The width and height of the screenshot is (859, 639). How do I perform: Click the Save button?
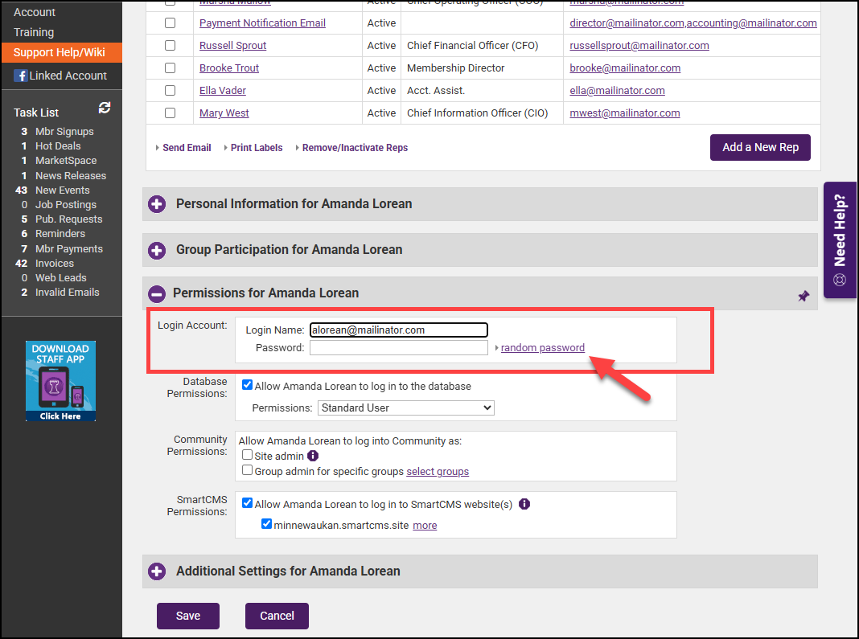click(188, 616)
